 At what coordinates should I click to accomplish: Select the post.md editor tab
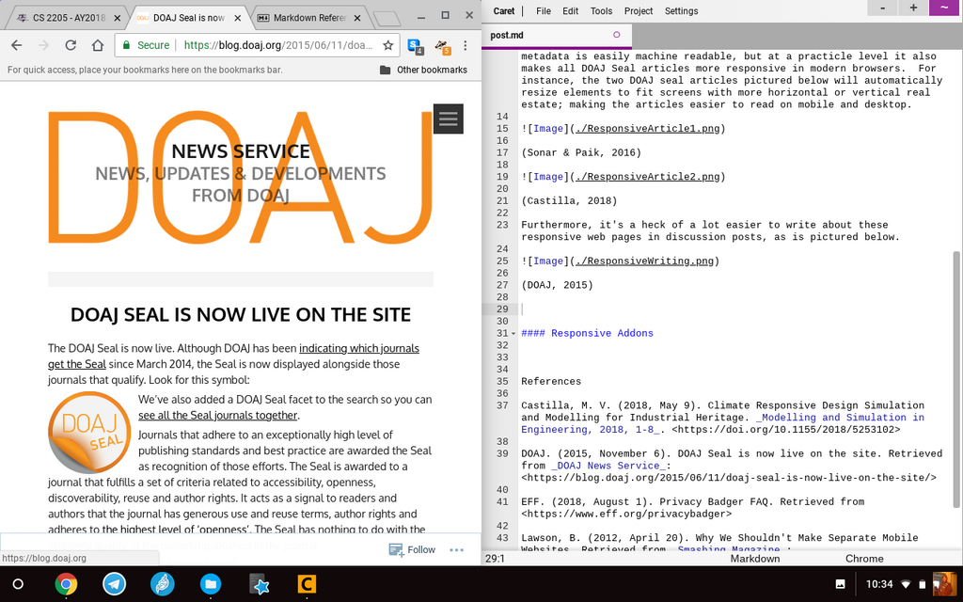tap(557, 35)
